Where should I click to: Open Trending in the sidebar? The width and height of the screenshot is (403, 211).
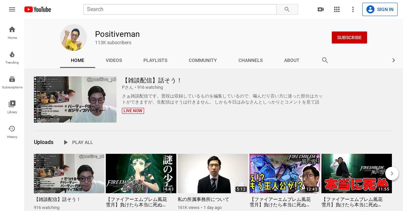click(12, 57)
